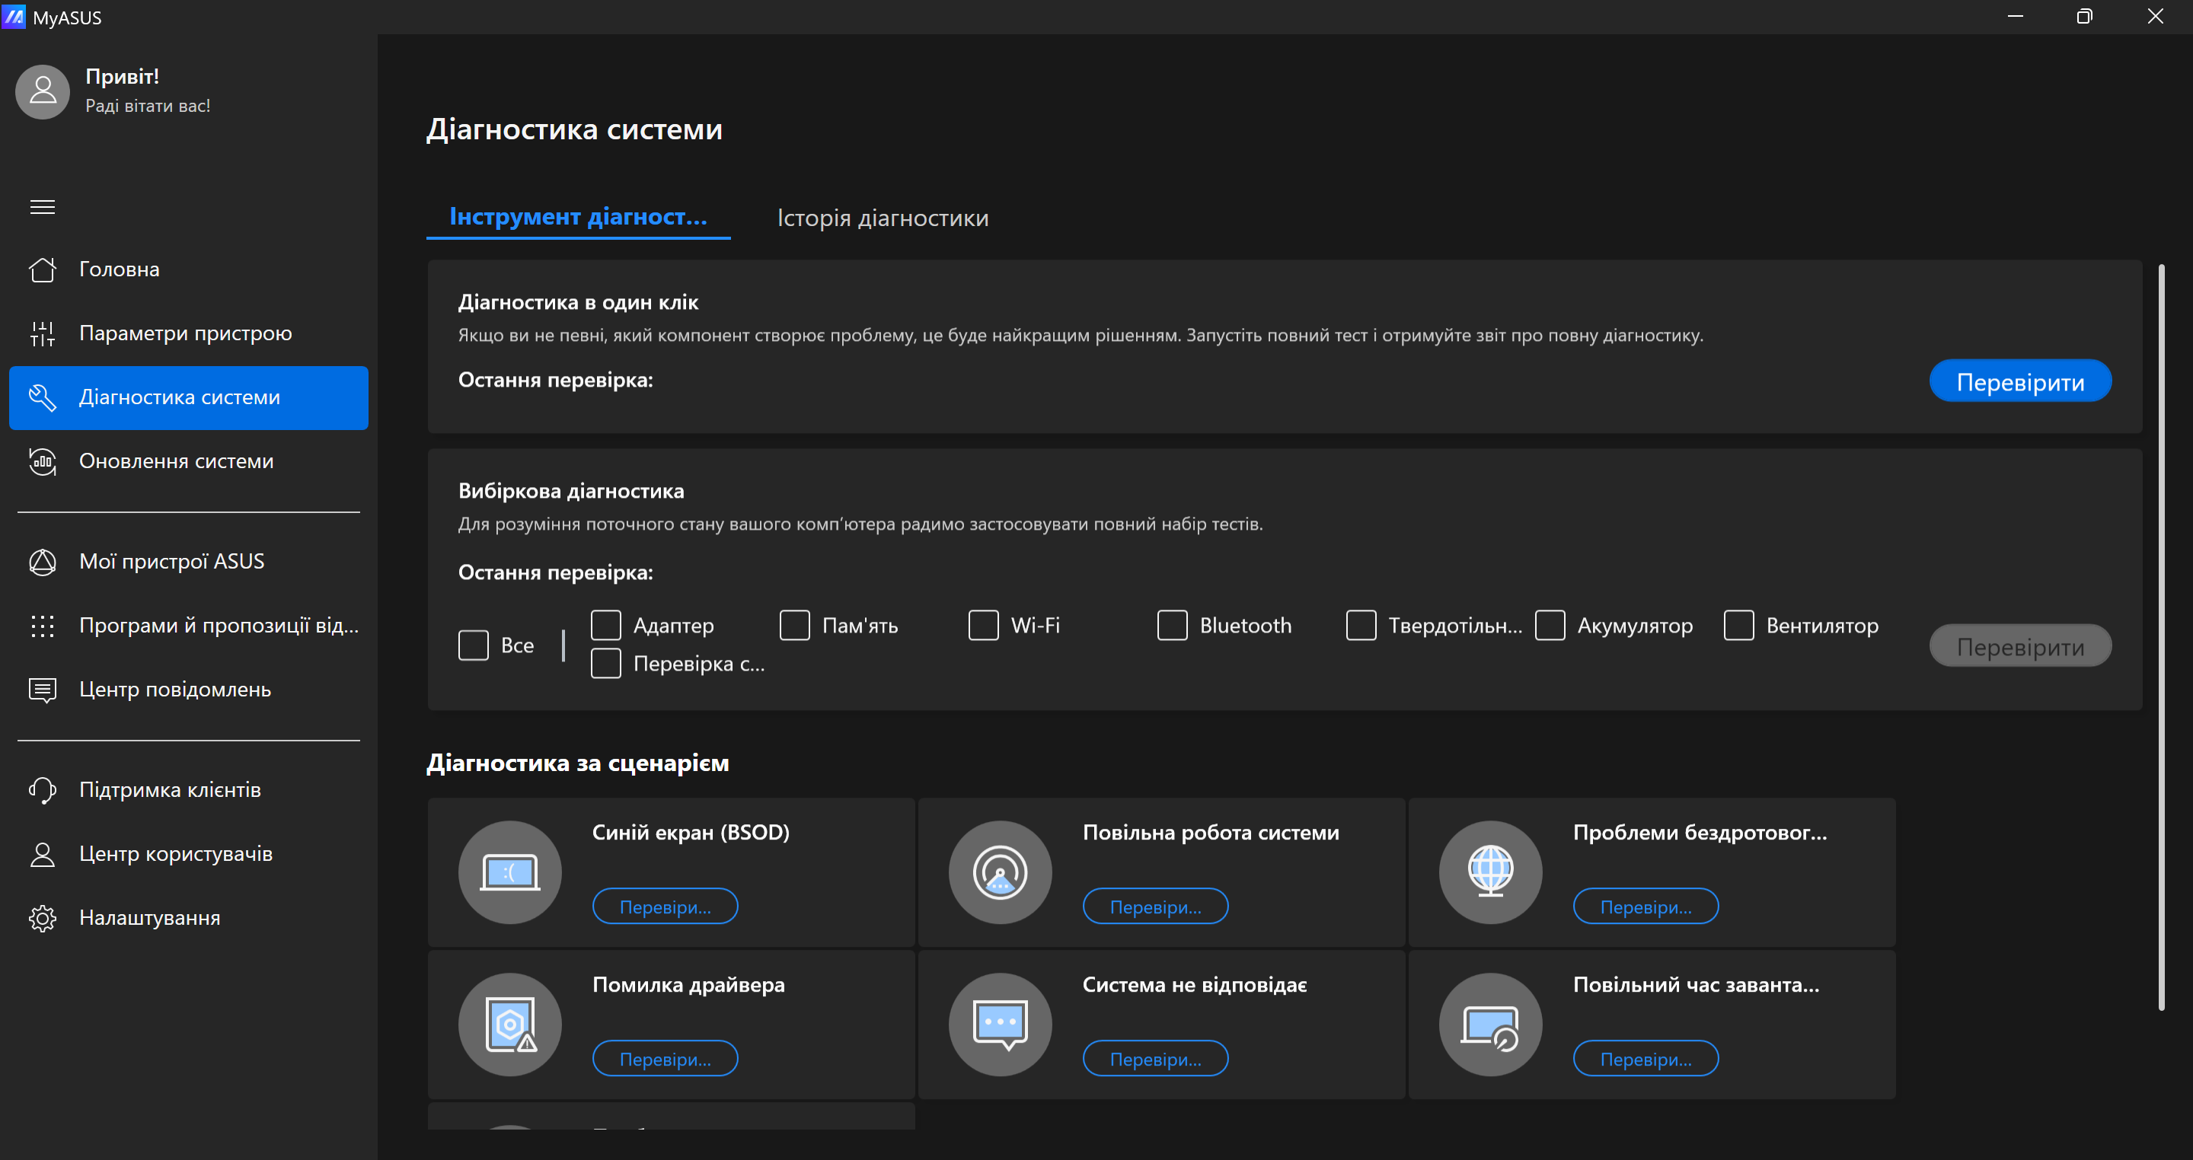Click the Параметри пристрою sliders icon
Image resolution: width=2193 pixels, height=1160 pixels.
click(x=43, y=333)
